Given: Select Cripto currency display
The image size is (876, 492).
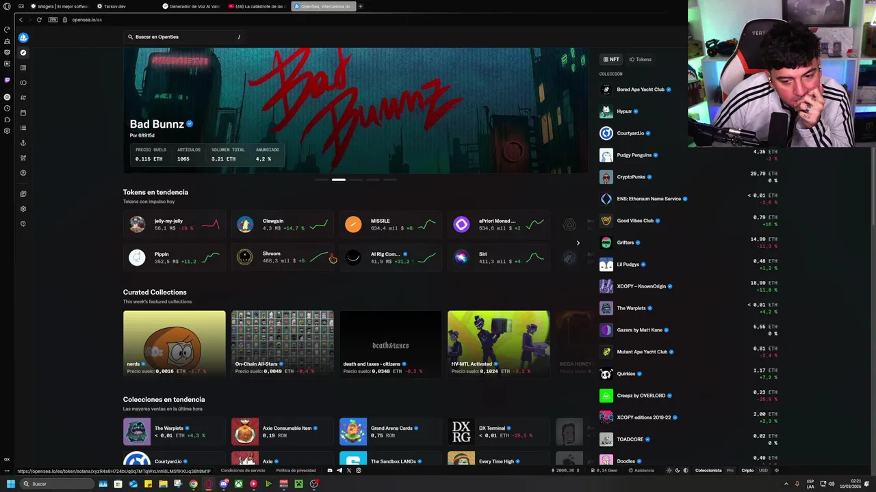Looking at the screenshot, I should click(x=747, y=470).
